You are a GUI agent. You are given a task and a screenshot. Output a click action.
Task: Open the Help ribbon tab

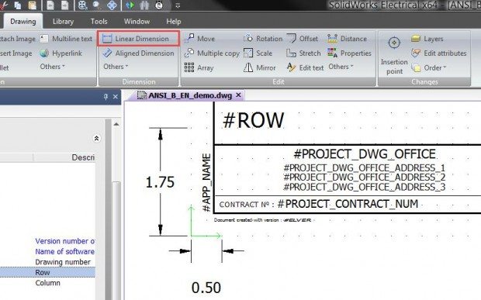174,22
